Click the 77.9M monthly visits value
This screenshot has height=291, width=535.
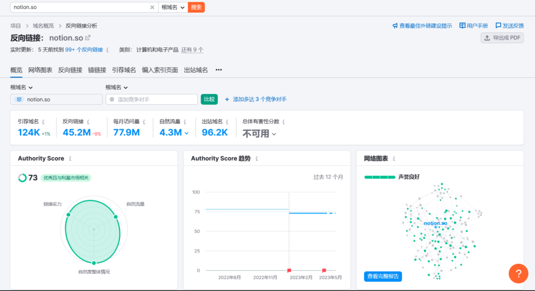pos(126,132)
